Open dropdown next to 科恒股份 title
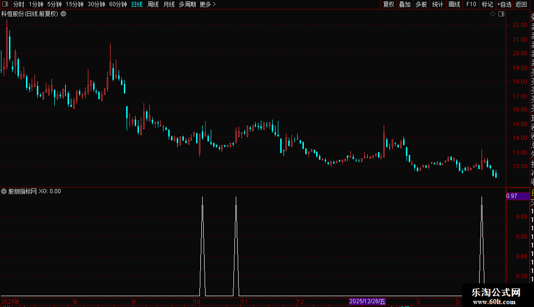Viewport: 534px width, 307px height. tap(63, 14)
